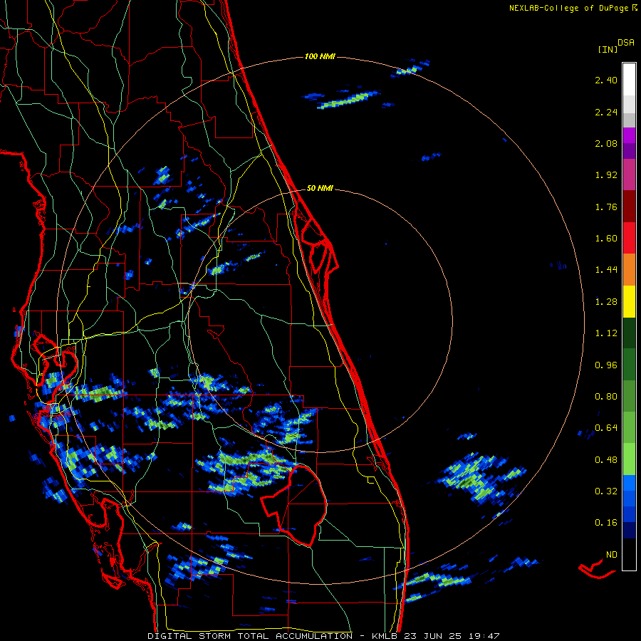Select the 2.40 legend value
The width and height of the screenshot is (641, 641).
606,80
